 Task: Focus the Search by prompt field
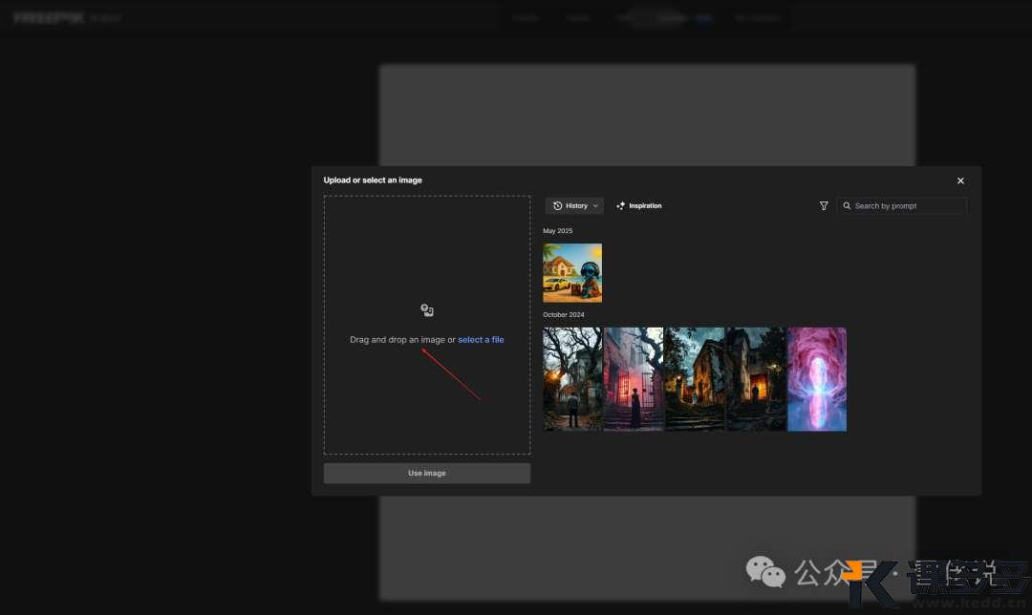(x=908, y=206)
